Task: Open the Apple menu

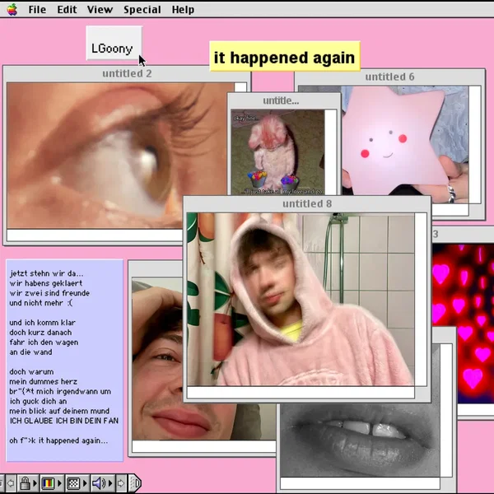Action: pyautogui.click(x=12, y=9)
